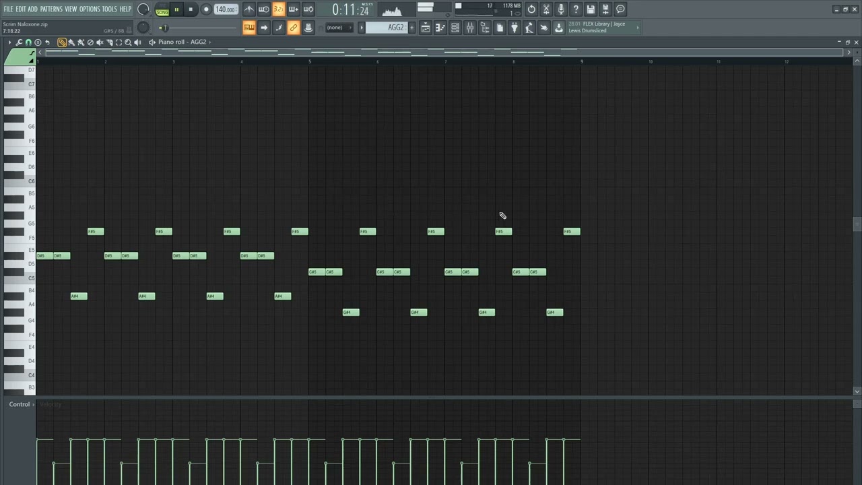Open the piano roll main menu arrow

pos(9,42)
